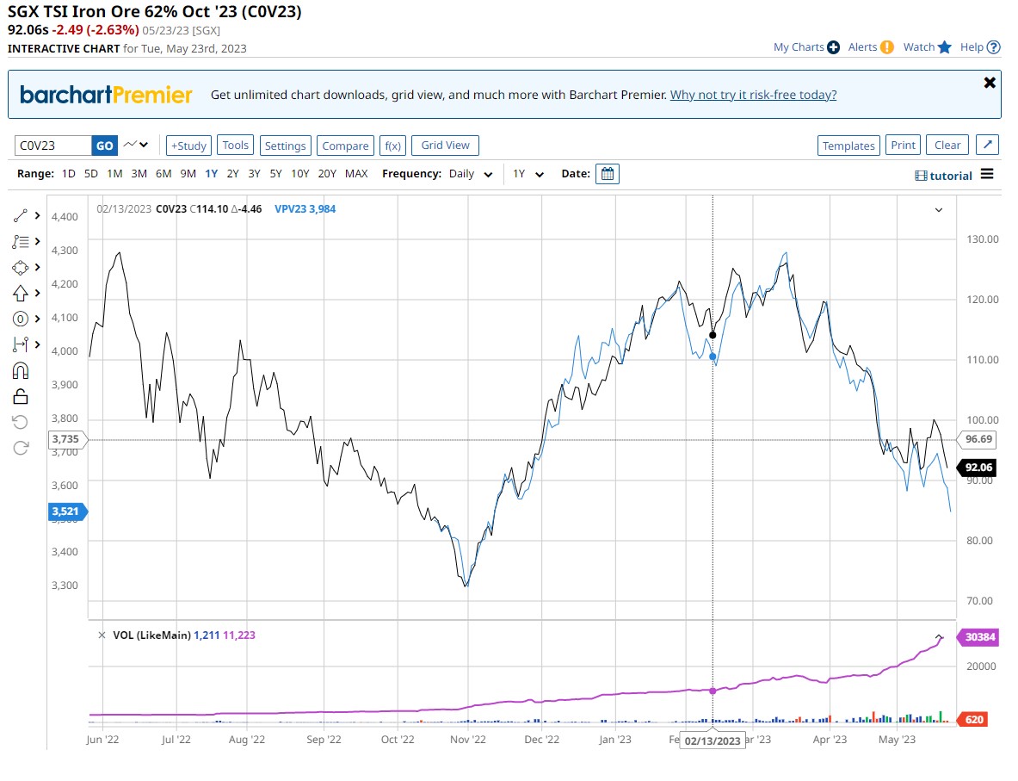
Task: Expand chart with the pop-out arrow button
Action: point(988,146)
